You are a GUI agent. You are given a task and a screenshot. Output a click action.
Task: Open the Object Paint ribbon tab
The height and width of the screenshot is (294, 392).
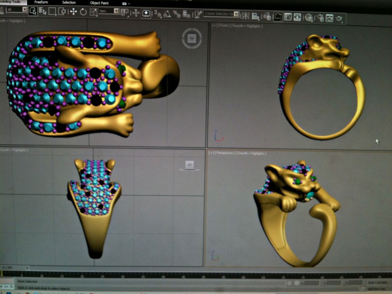[99, 3]
